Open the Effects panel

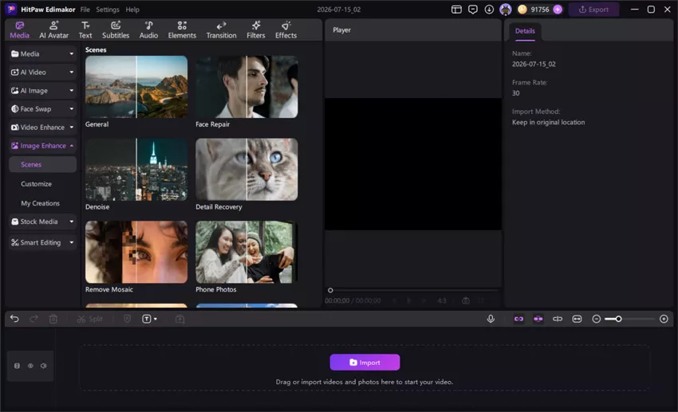(x=286, y=29)
